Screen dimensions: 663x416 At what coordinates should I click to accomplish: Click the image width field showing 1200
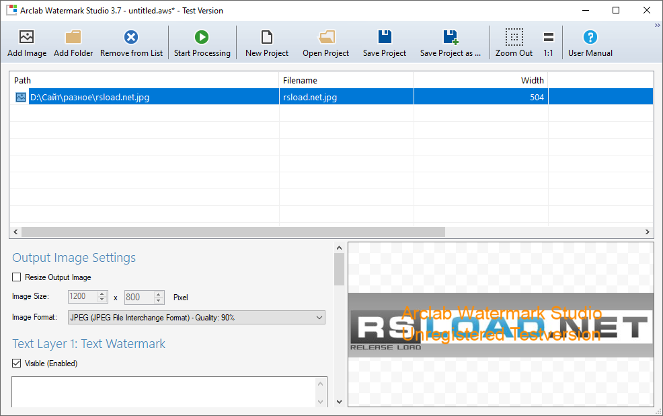click(83, 297)
